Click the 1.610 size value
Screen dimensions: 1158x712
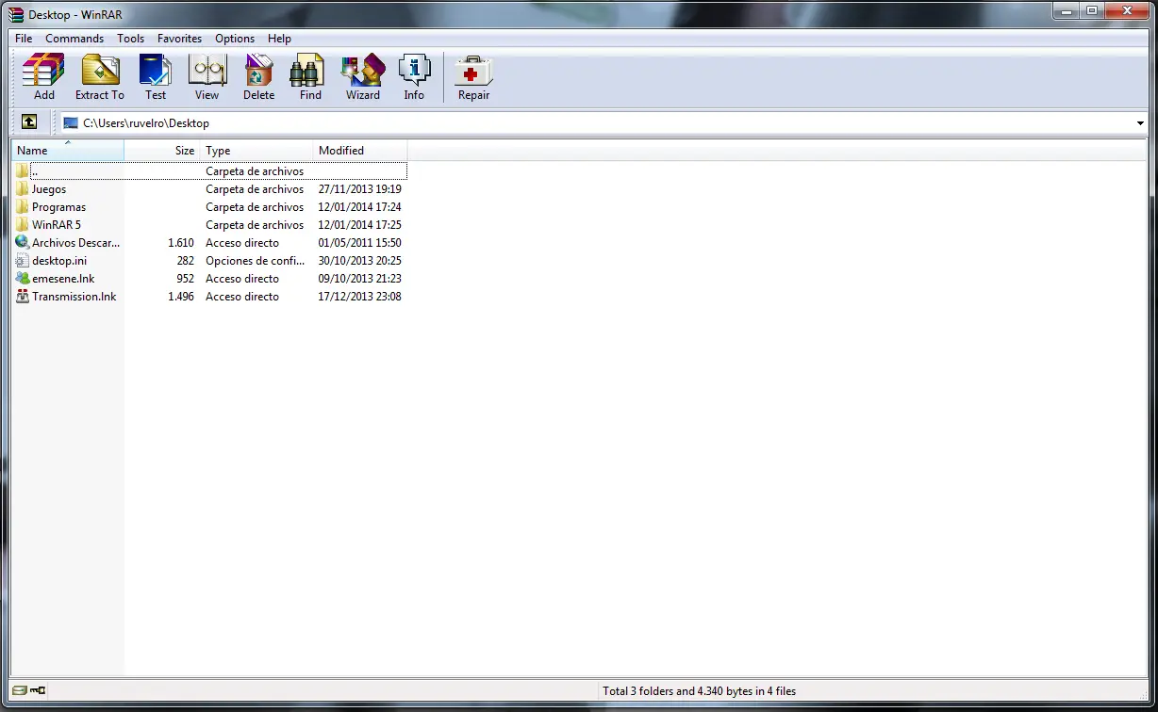[x=181, y=243]
